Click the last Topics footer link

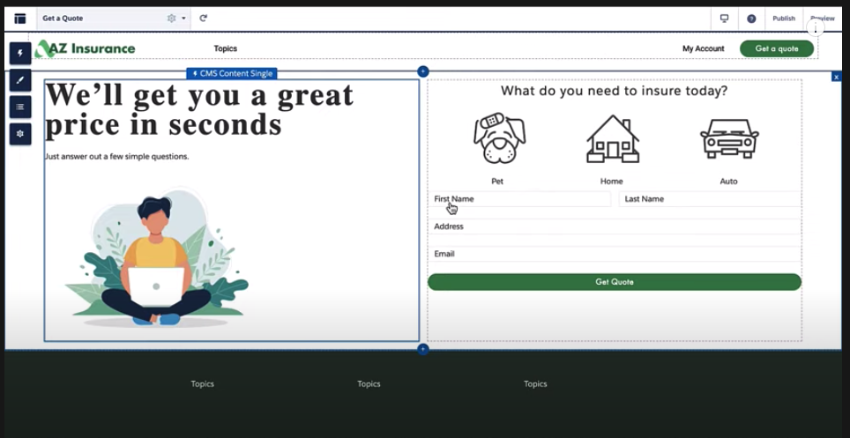[535, 383]
